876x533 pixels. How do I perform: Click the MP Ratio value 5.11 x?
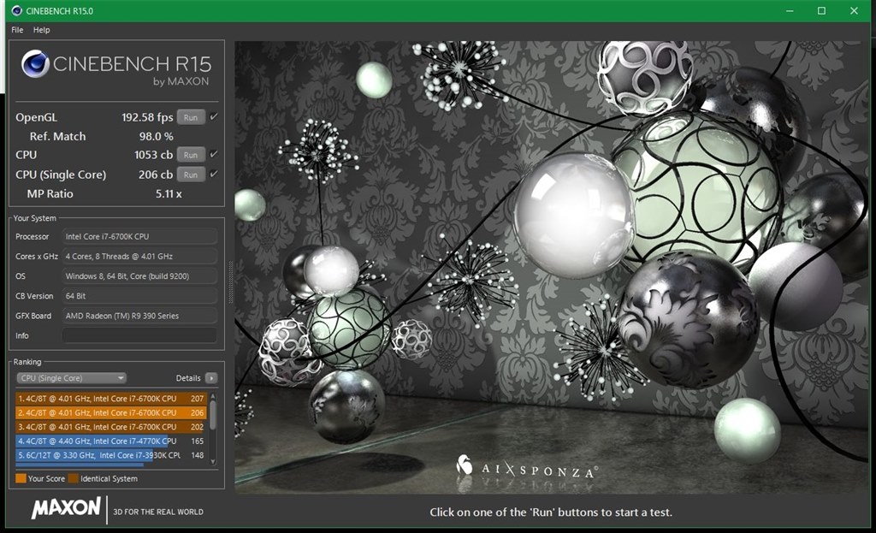point(169,194)
